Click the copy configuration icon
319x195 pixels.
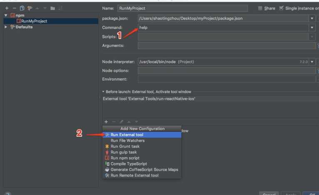click(22, 8)
